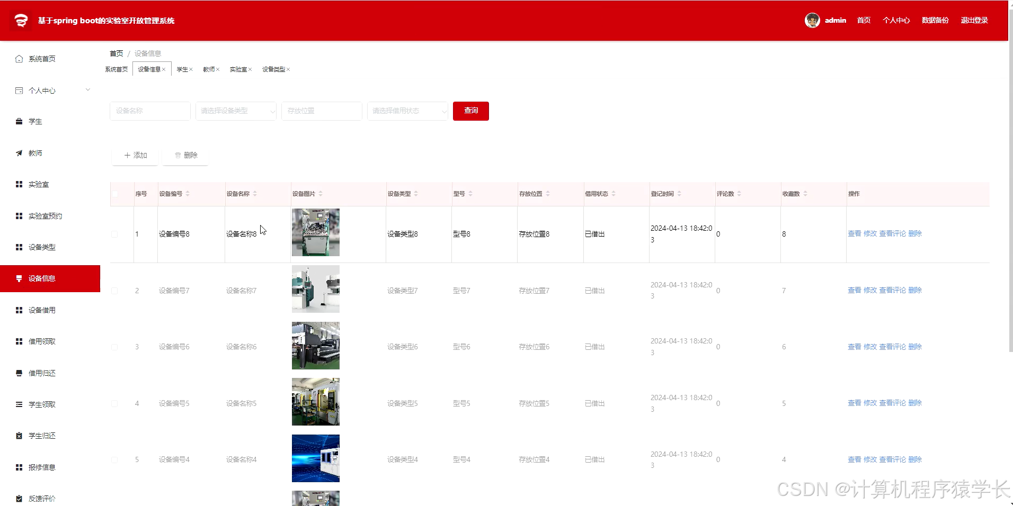Click 查看评论 link for 设备名称7

893,290
